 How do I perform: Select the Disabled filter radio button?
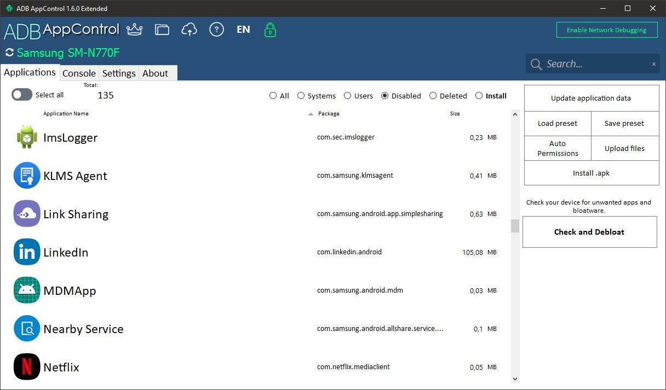pyautogui.click(x=384, y=96)
